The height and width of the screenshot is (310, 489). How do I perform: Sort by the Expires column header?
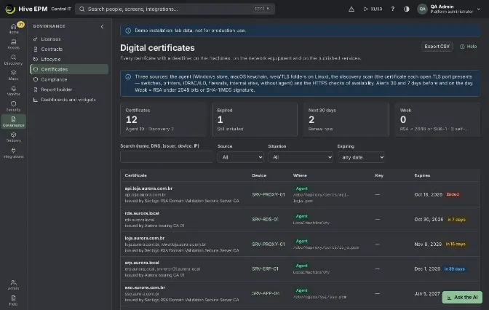point(422,175)
